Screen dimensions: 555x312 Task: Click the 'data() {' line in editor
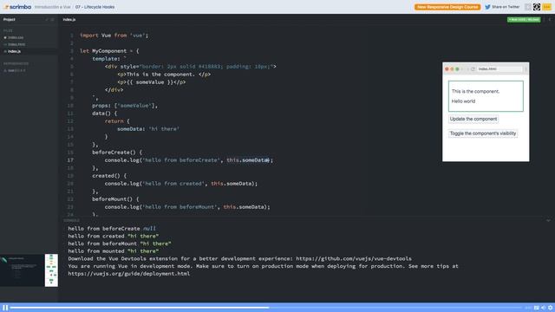[104, 114]
